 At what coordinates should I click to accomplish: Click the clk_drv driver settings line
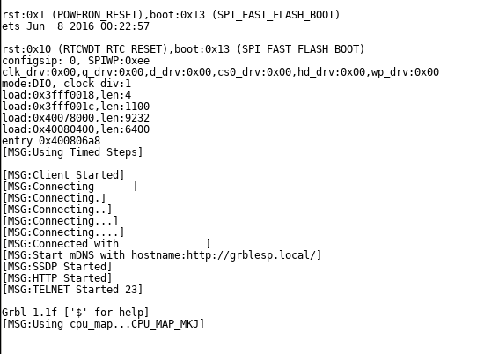point(220,72)
